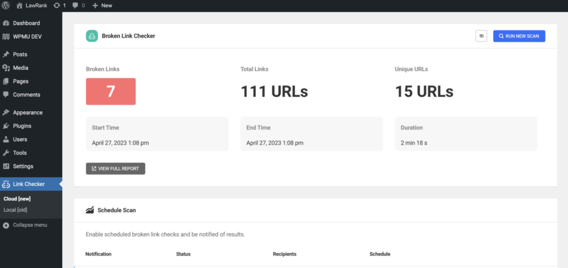Click the green Broken Link Checker logo
568x268 pixels.
click(92, 36)
